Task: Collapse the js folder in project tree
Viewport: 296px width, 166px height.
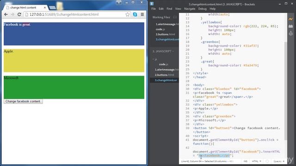Action: tap(155, 59)
